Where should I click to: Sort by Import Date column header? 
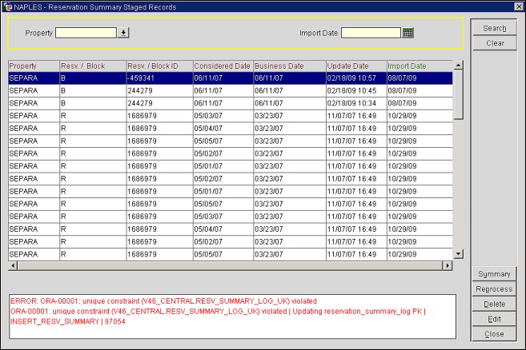tap(418, 66)
